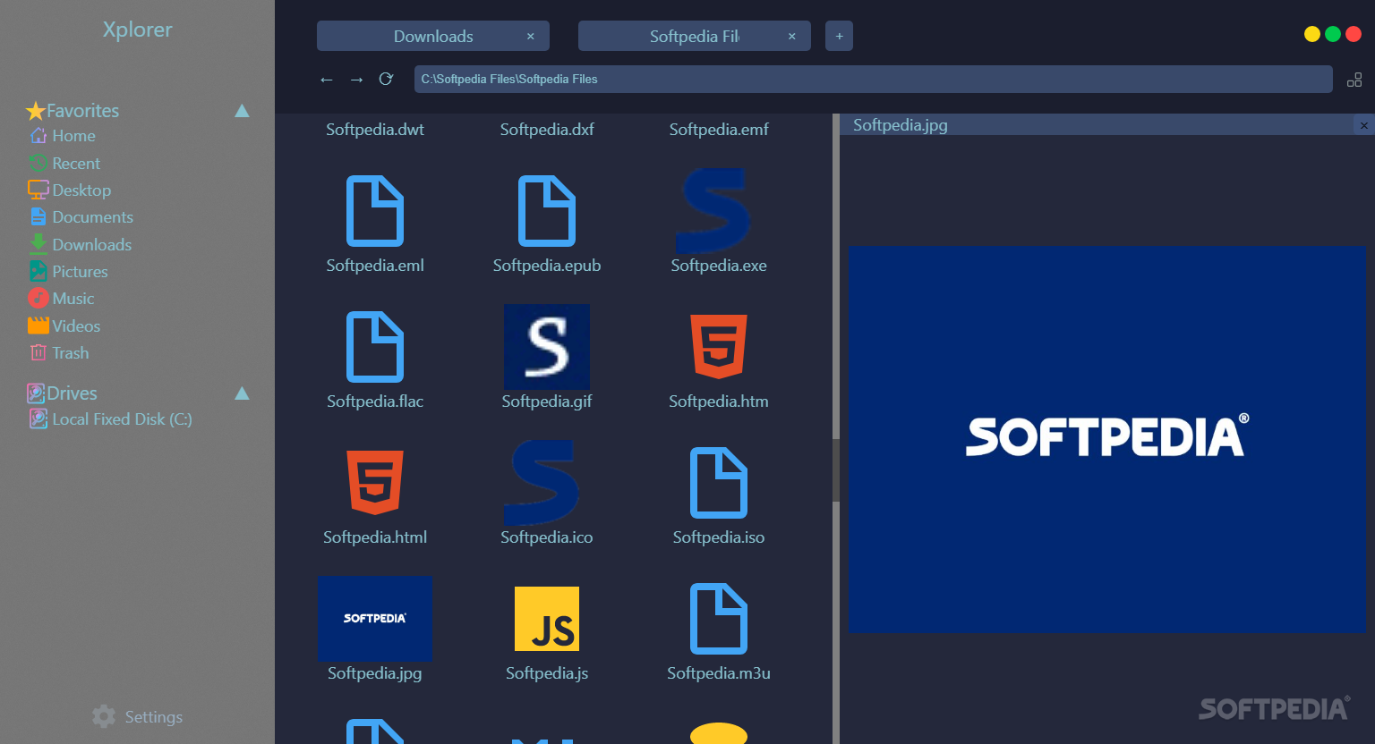Click the Drives heading

72,393
